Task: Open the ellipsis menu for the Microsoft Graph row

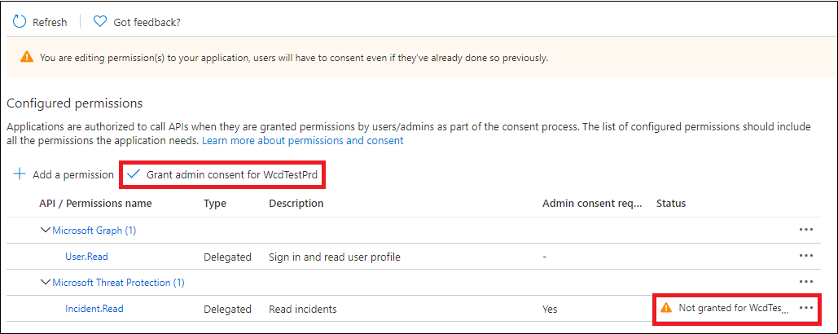Action: tap(806, 230)
